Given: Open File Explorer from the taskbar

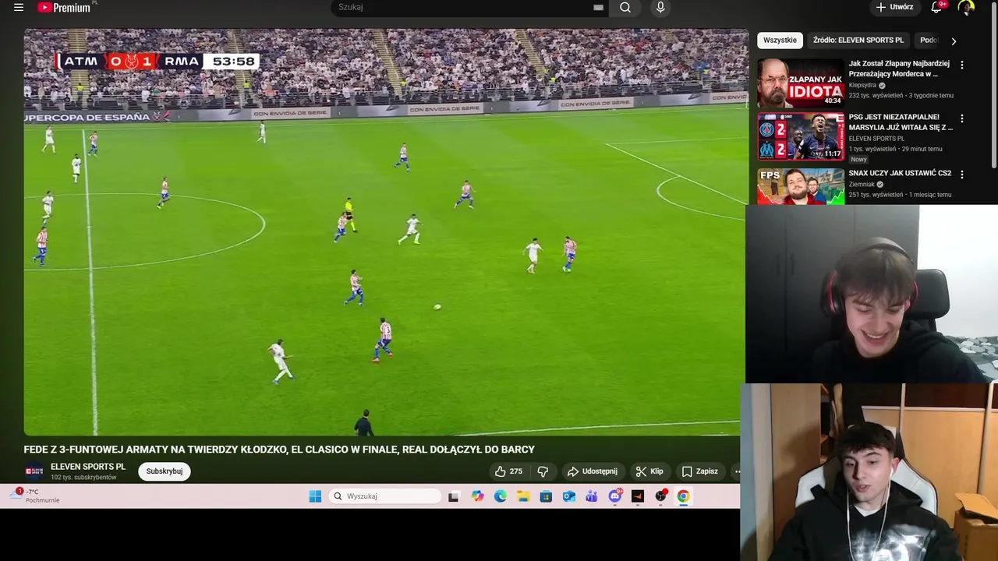Looking at the screenshot, I should point(523,496).
